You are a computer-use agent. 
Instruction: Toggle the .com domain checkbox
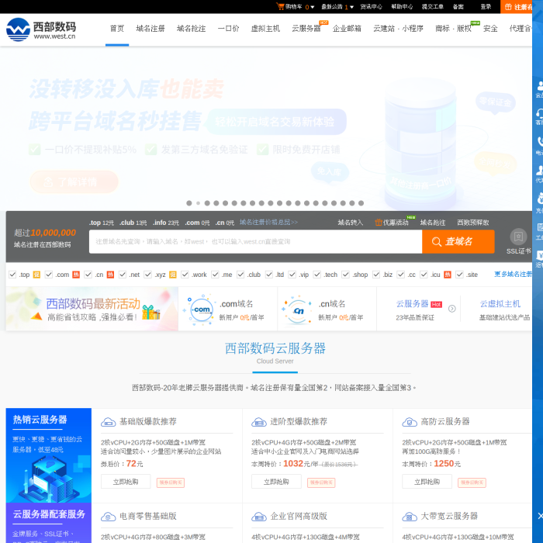click(48, 275)
